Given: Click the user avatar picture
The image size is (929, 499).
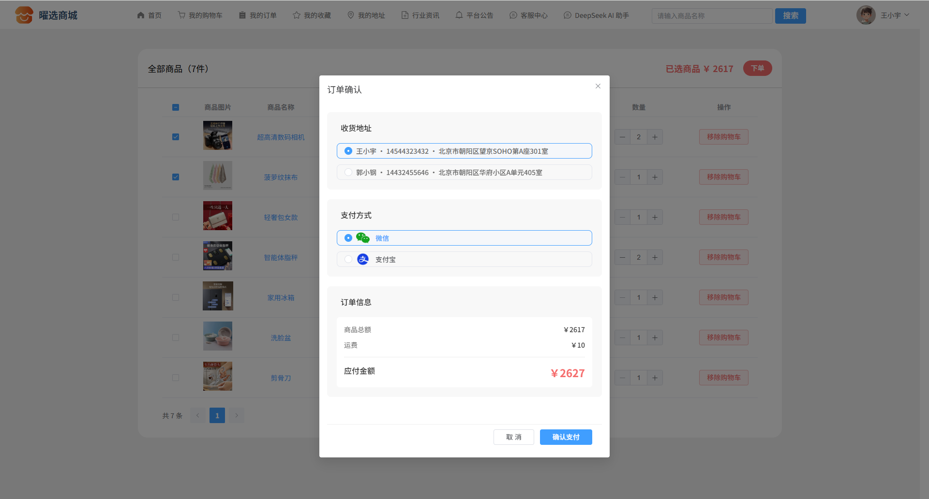Looking at the screenshot, I should 866,15.
